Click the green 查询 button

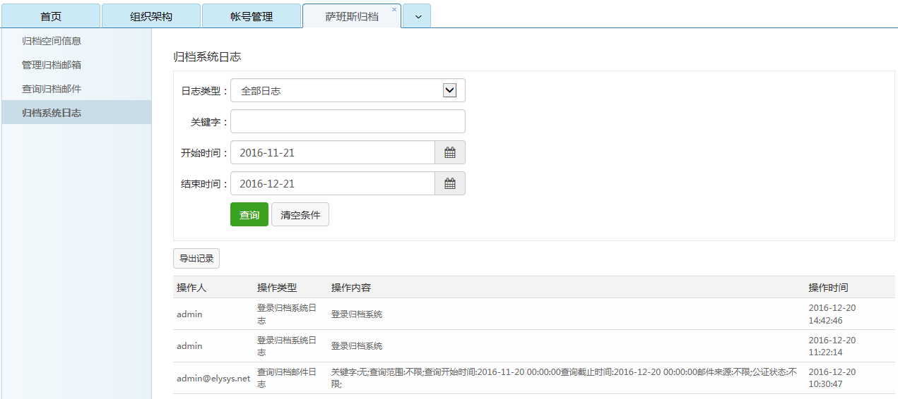tap(249, 215)
